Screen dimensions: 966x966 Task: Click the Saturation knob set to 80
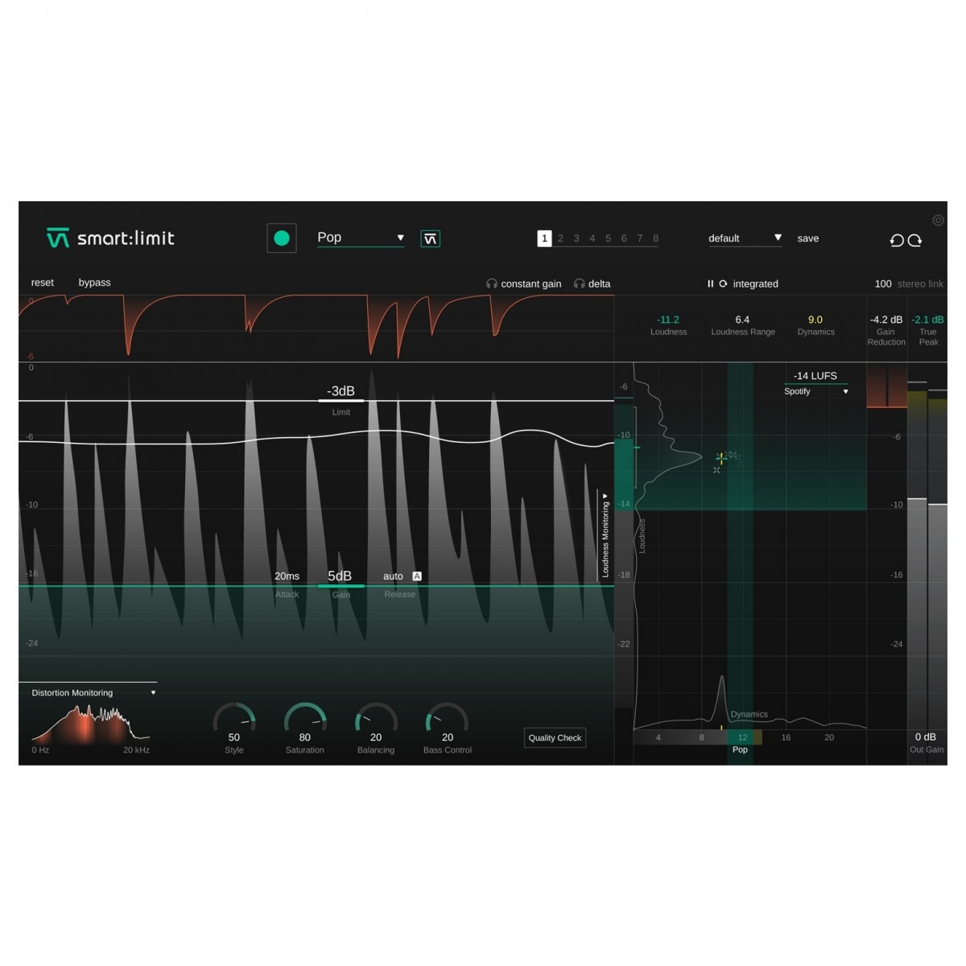pyautogui.click(x=305, y=719)
